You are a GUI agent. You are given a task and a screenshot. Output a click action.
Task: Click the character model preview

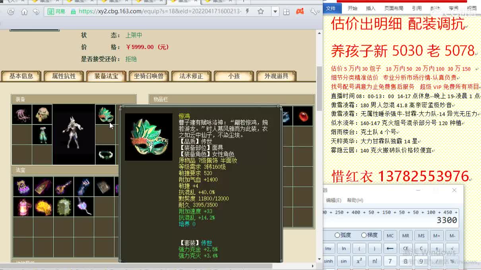tap(74, 135)
